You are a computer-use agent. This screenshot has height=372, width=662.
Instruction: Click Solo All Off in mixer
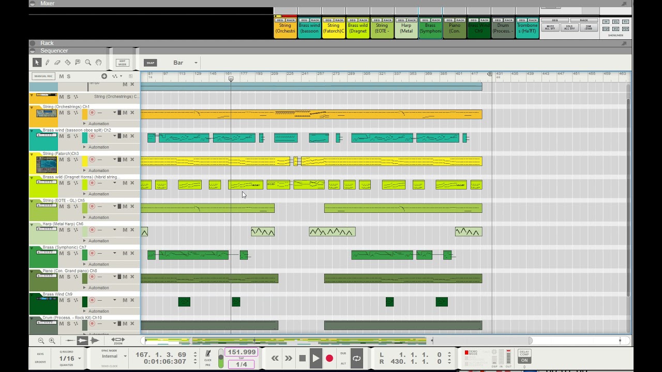click(569, 27)
